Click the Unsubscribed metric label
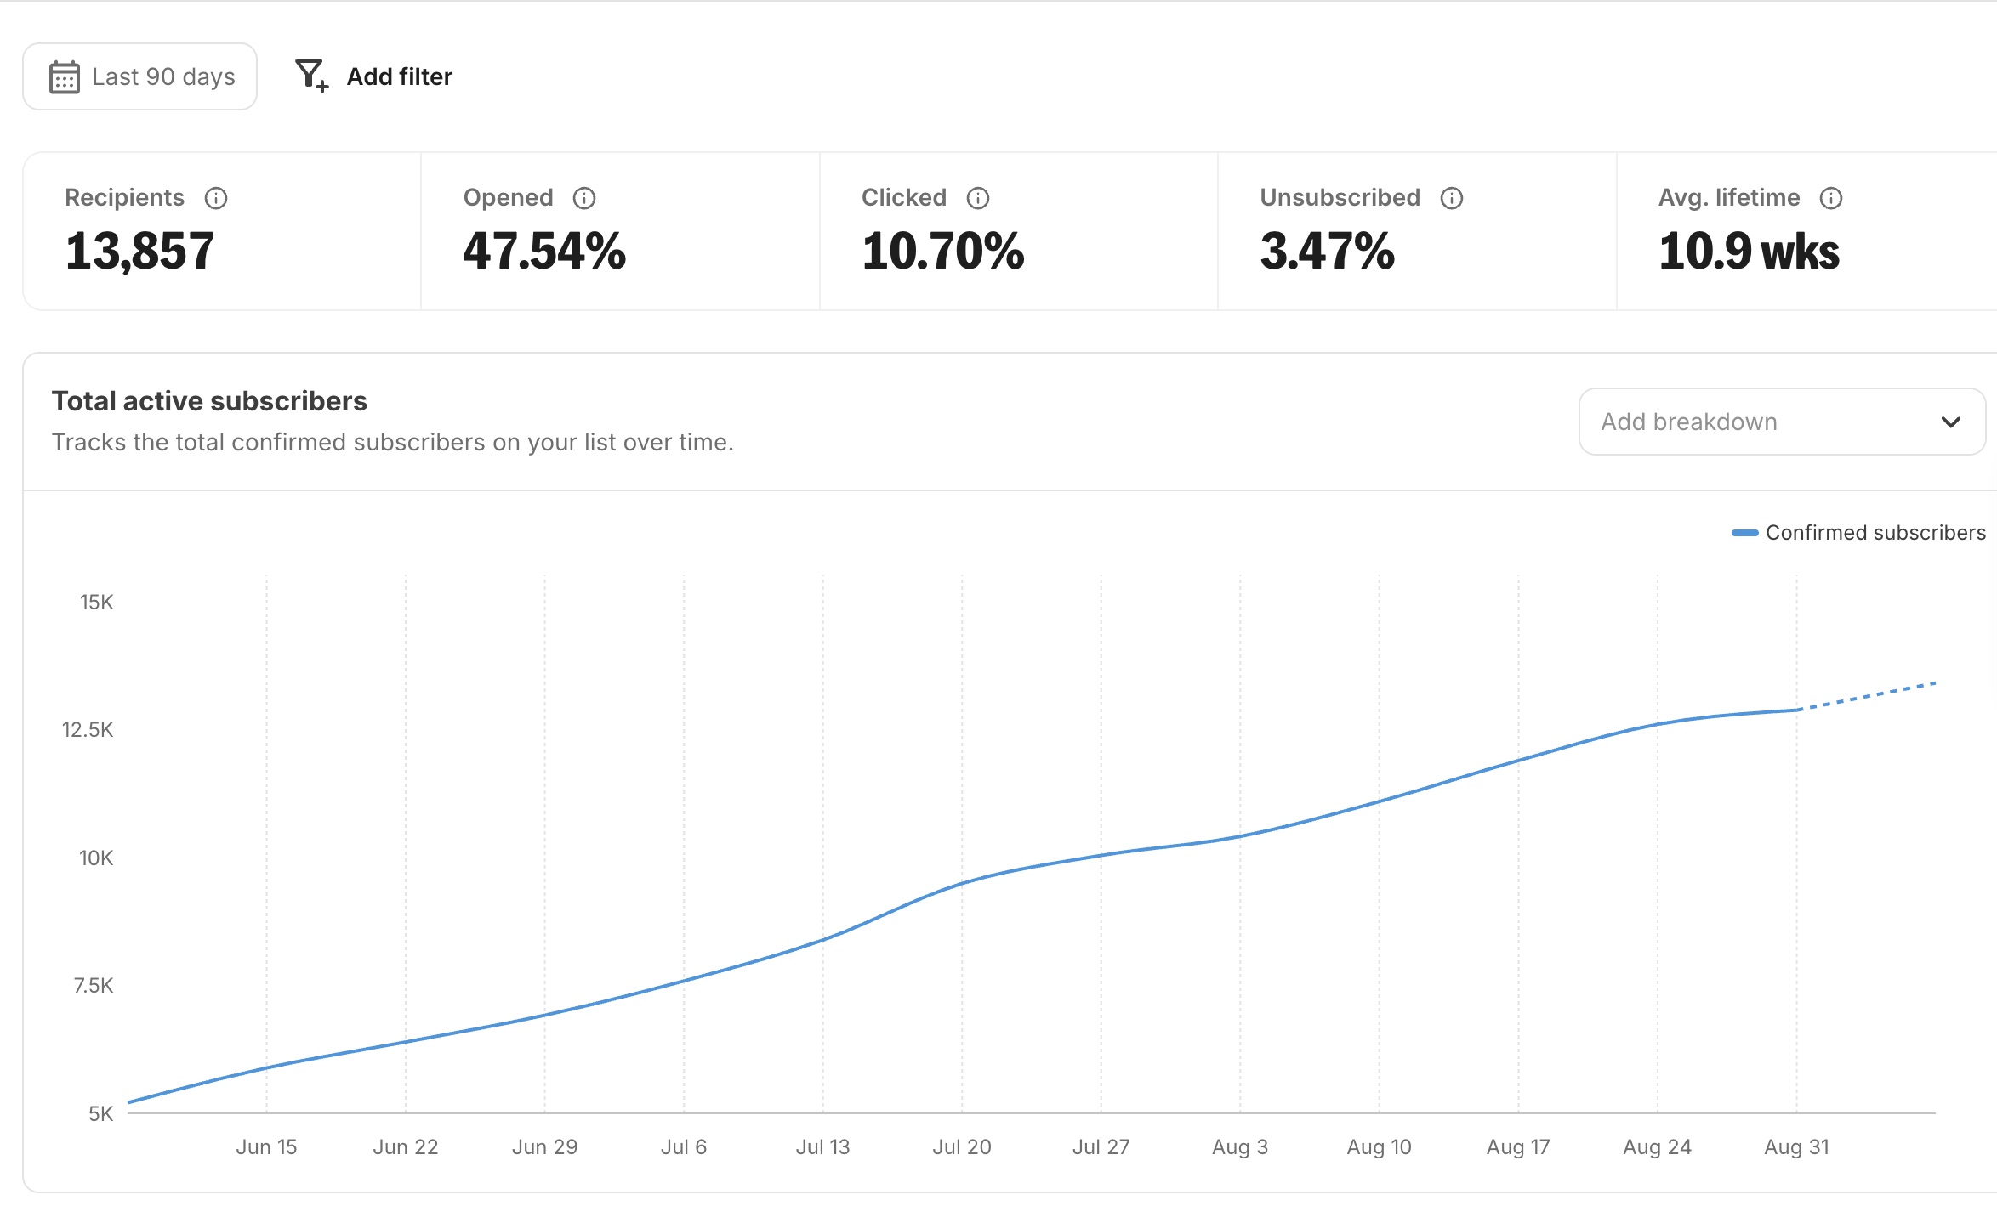1997x1217 pixels. click(1340, 198)
